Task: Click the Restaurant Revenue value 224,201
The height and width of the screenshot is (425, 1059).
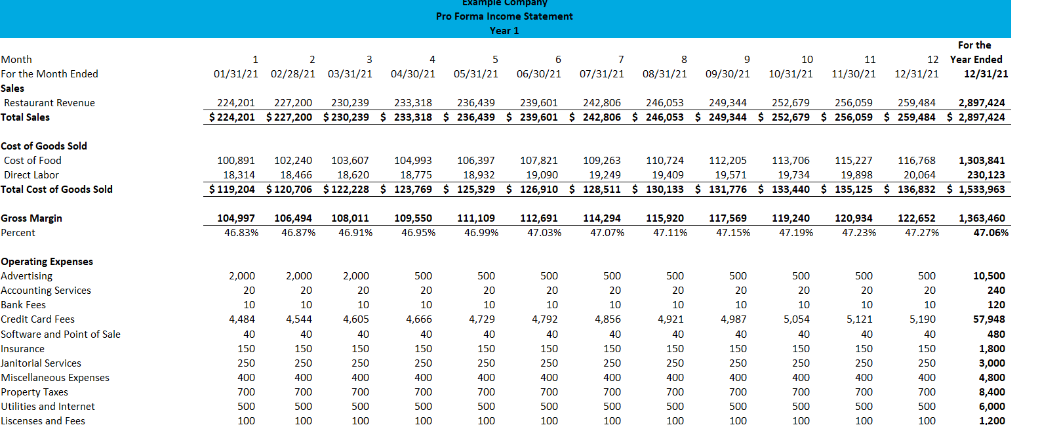Action: 236,103
